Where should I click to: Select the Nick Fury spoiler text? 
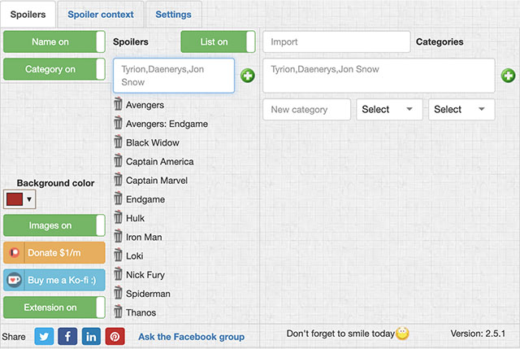(x=145, y=275)
